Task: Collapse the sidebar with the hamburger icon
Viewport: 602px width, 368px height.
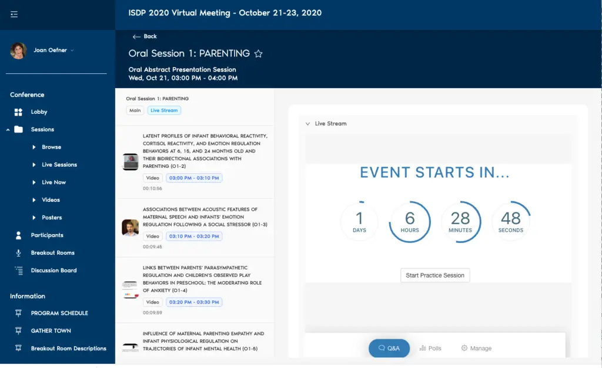Action: [x=14, y=15]
